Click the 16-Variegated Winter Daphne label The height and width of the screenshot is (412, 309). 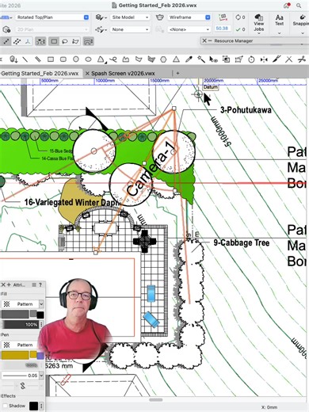tap(73, 202)
